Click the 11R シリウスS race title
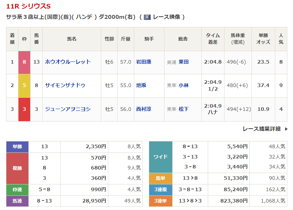This screenshot has height=210, width=293. coord(28,6)
